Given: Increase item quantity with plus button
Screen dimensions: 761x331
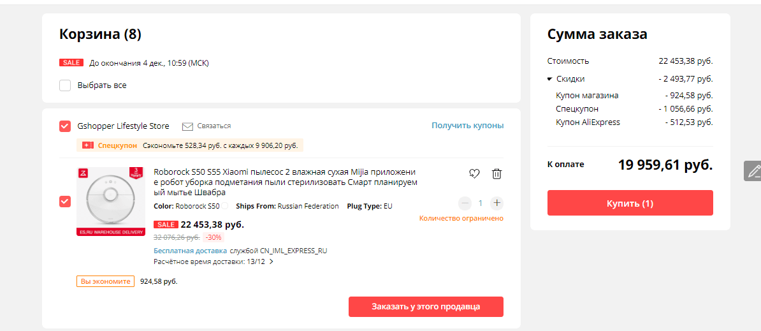Looking at the screenshot, I should tap(497, 203).
